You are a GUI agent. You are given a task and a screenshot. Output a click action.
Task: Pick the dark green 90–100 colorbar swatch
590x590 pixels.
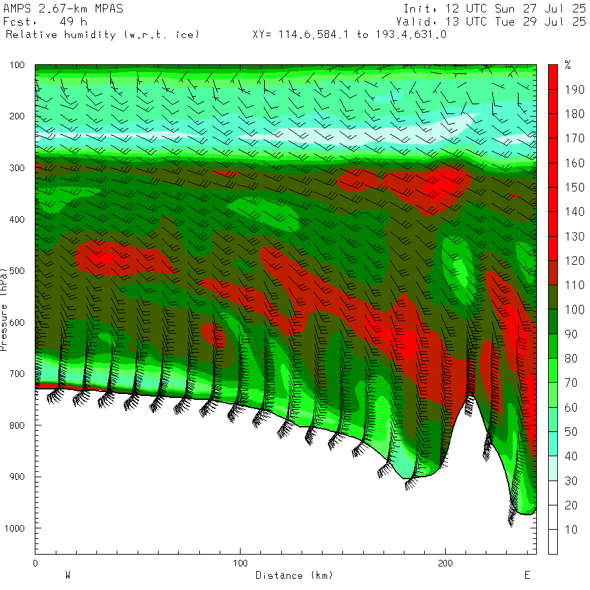pos(553,322)
